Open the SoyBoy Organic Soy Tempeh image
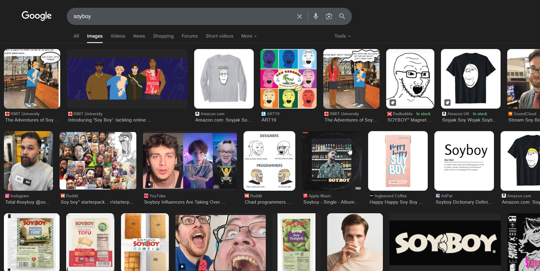 point(296,242)
